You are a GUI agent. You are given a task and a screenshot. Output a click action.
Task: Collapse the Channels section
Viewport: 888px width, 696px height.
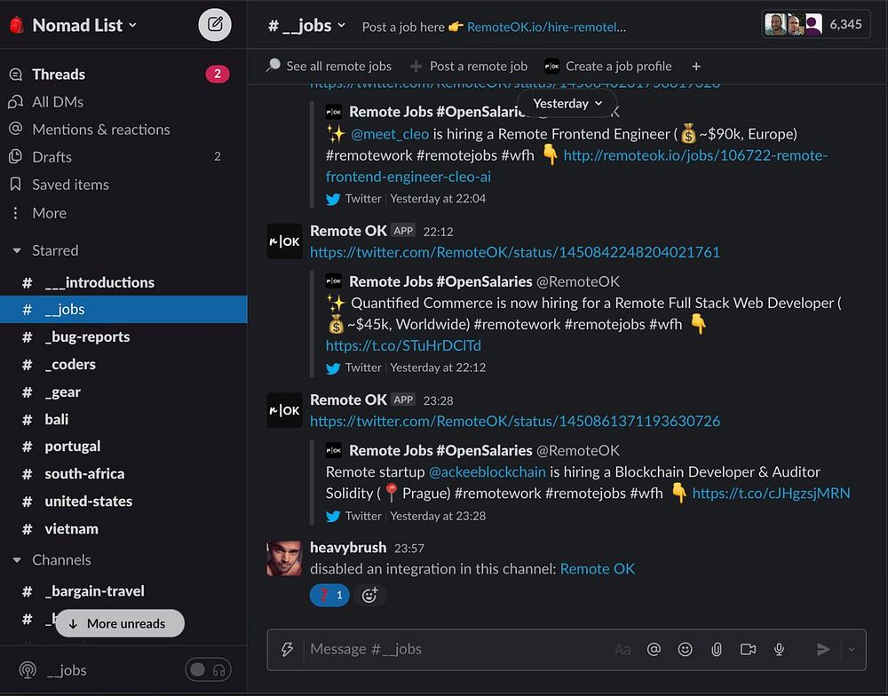tap(17, 560)
